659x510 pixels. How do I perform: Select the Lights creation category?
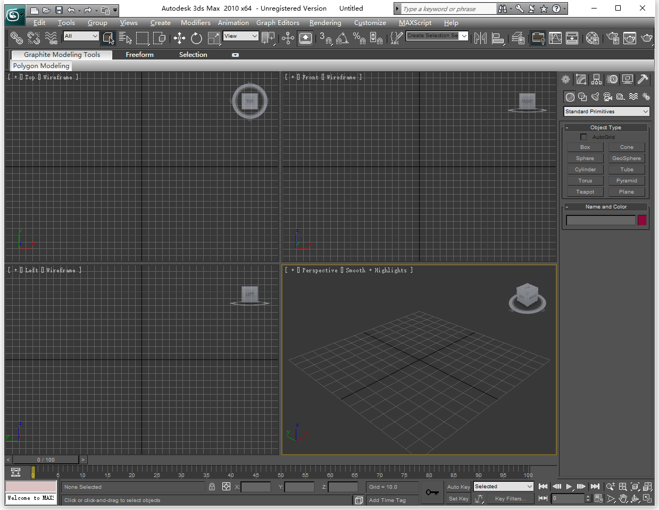[595, 97]
